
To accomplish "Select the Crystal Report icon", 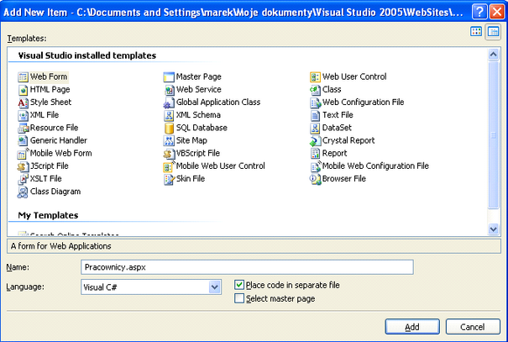I will coord(315,140).
